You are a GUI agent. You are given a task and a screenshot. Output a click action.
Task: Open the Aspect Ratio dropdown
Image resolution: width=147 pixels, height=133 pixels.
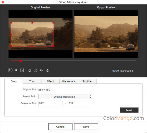coord(65,97)
